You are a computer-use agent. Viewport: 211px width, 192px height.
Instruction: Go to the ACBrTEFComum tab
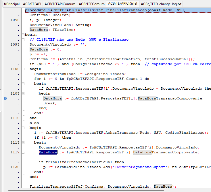92,4
